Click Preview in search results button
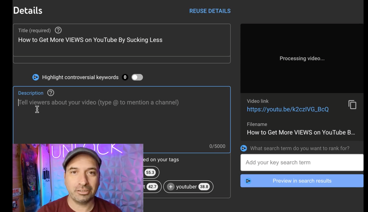Screen dimensions: 368x212 click(x=302, y=181)
